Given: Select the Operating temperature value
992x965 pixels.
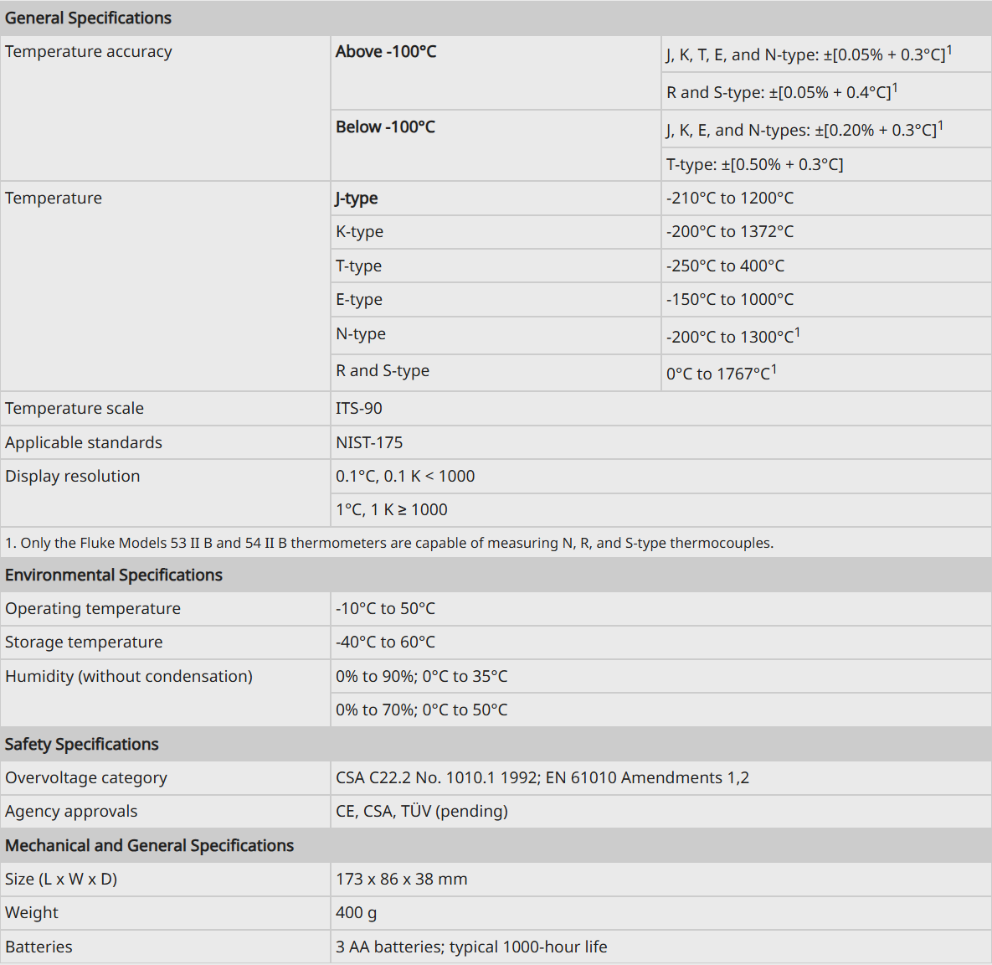Looking at the screenshot, I should 385,608.
